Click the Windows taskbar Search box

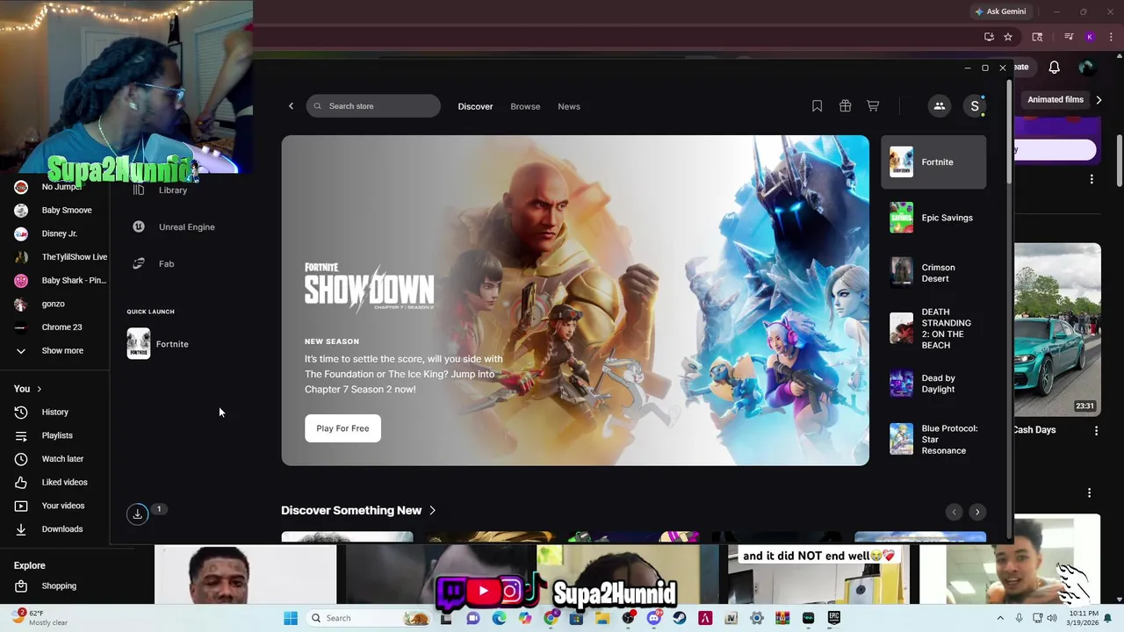[x=369, y=618]
